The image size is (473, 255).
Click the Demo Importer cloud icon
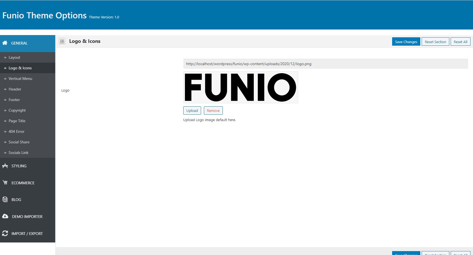(5, 216)
